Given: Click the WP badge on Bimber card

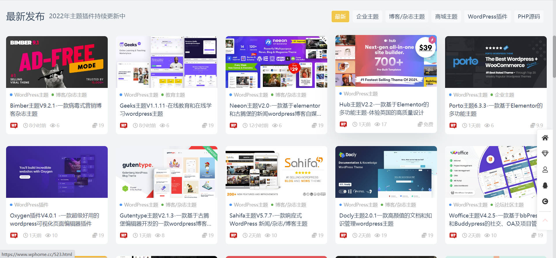Looking at the screenshot, I should [14, 125].
